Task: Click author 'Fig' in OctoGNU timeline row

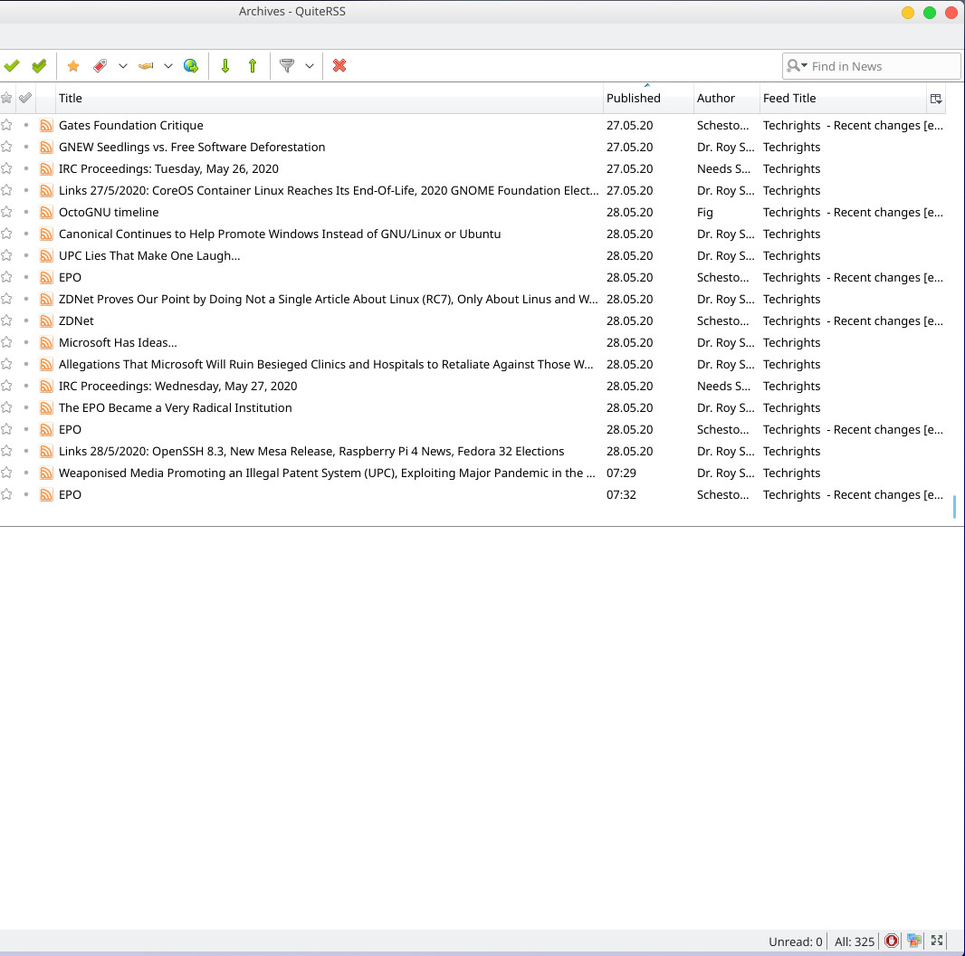Action: click(704, 213)
